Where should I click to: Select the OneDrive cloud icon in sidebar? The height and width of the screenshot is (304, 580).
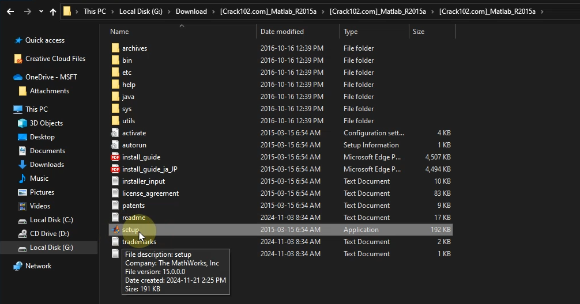(x=18, y=77)
